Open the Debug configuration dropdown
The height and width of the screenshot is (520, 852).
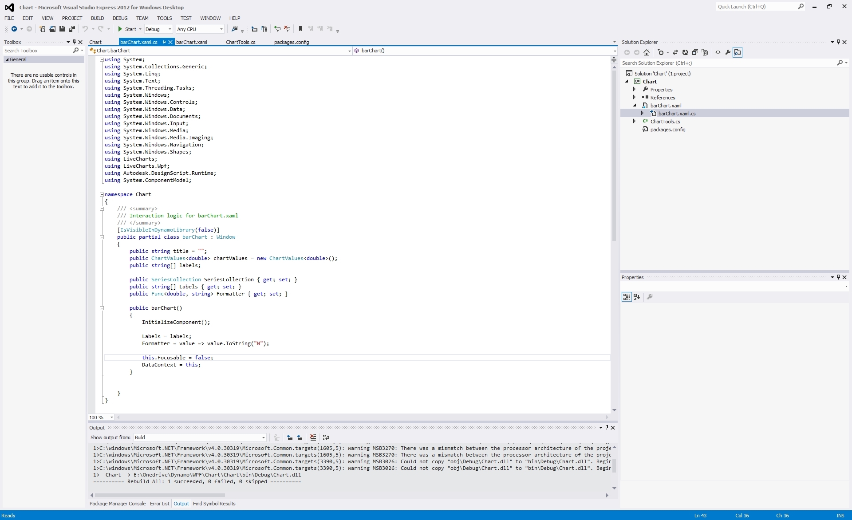[x=158, y=29]
